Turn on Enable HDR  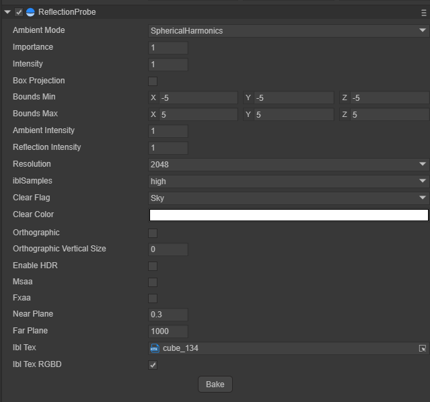coord(153,266)
